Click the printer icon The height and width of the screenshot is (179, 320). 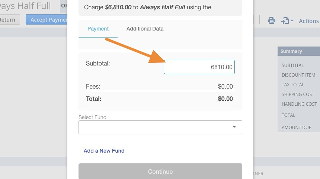pos(272,20)
